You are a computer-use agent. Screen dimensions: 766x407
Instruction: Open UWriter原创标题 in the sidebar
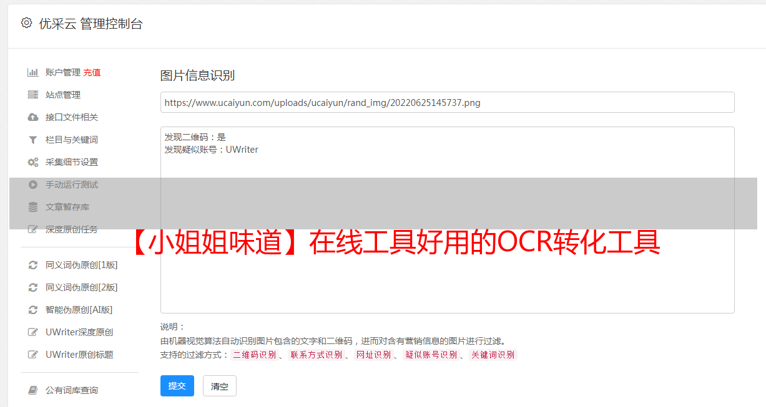coord(79,355)
